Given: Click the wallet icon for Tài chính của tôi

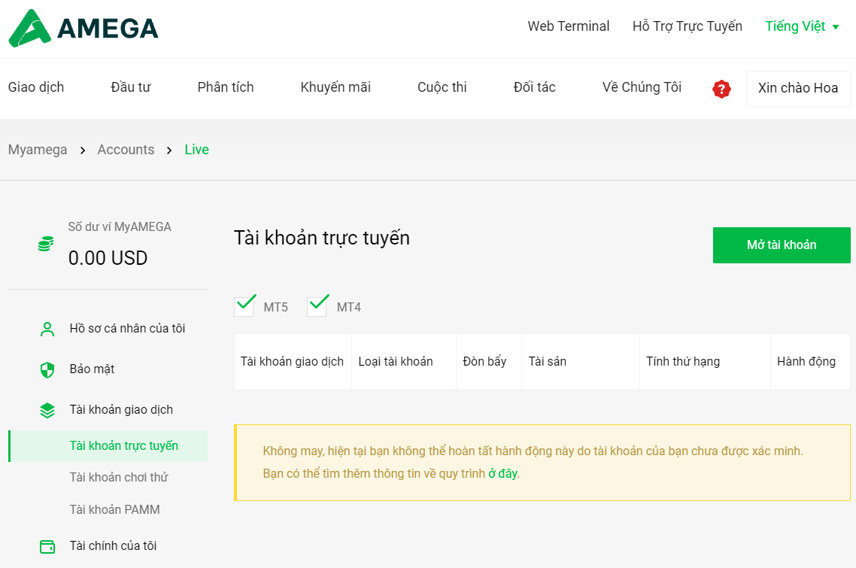Looking at the screenshot, I should [47, 546].
